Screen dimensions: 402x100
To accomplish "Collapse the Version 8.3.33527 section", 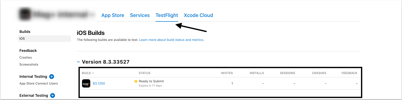I will tap(78, 62).
